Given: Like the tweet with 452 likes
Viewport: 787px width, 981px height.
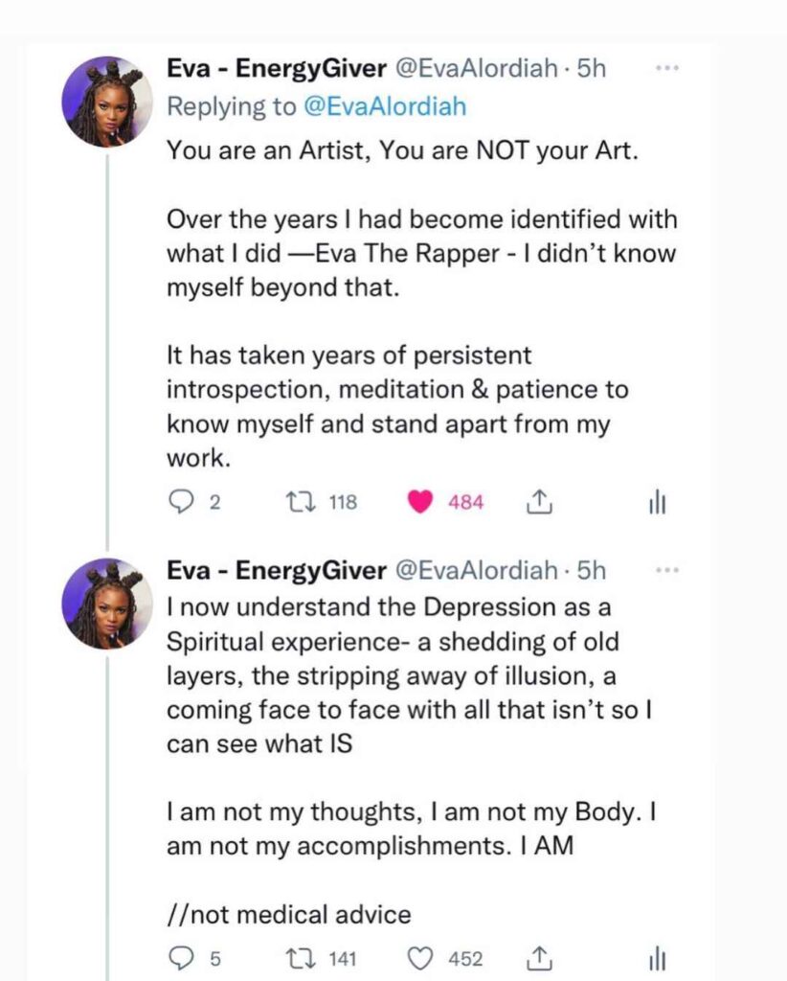Looking at the screenshot, I should 420,958.
